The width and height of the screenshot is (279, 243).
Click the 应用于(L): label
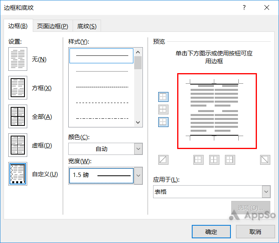(166, 180)
